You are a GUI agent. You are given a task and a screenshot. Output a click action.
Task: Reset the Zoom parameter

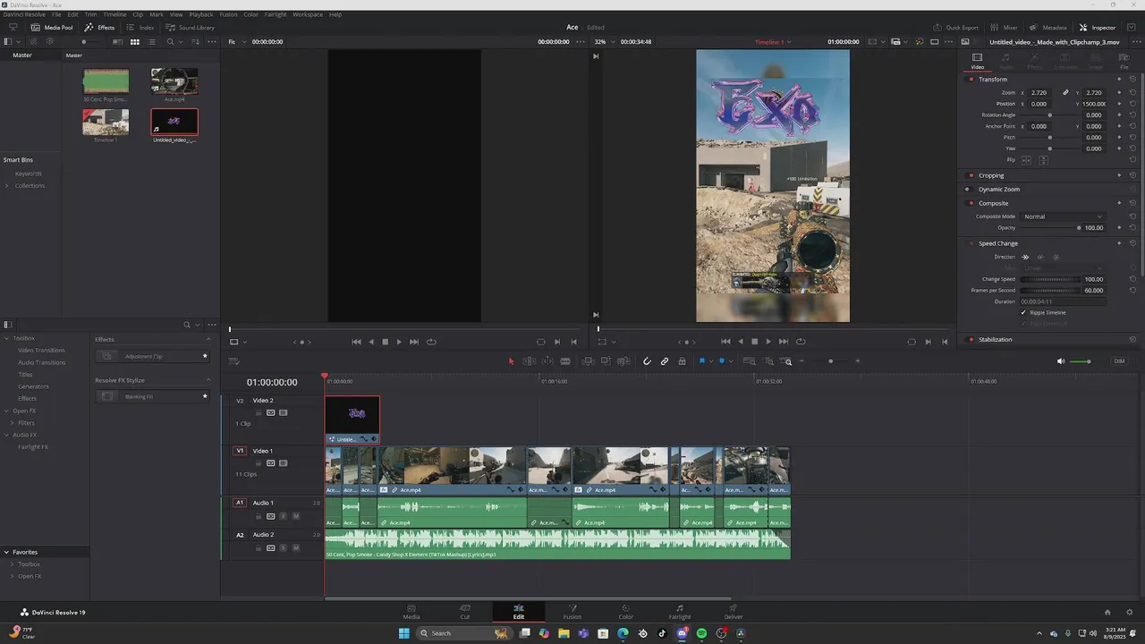pyautogui.click(x=1132, y=93)
